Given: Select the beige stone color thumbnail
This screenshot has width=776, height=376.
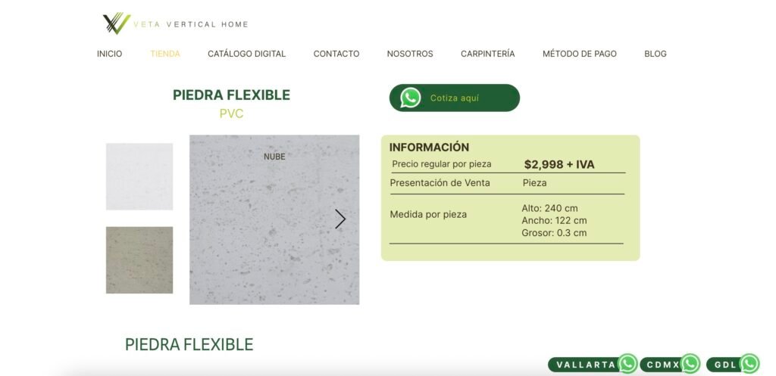Looking at the screenshot, I should pyautogui.click(x=139, y=260).
